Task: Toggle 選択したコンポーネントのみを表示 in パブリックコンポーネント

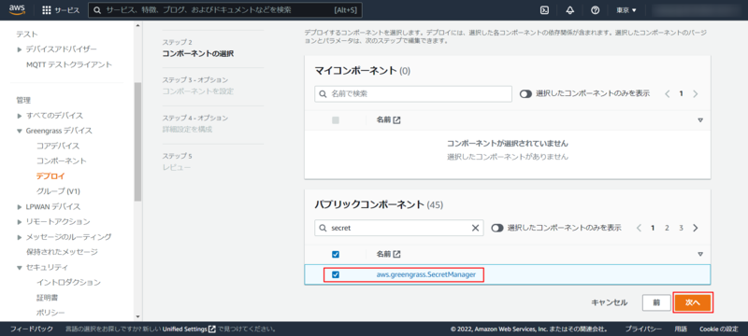Action: tap(497, 228)
